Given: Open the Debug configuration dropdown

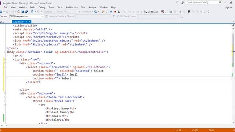Looking at the screenshot, I should tap(50, 12).
